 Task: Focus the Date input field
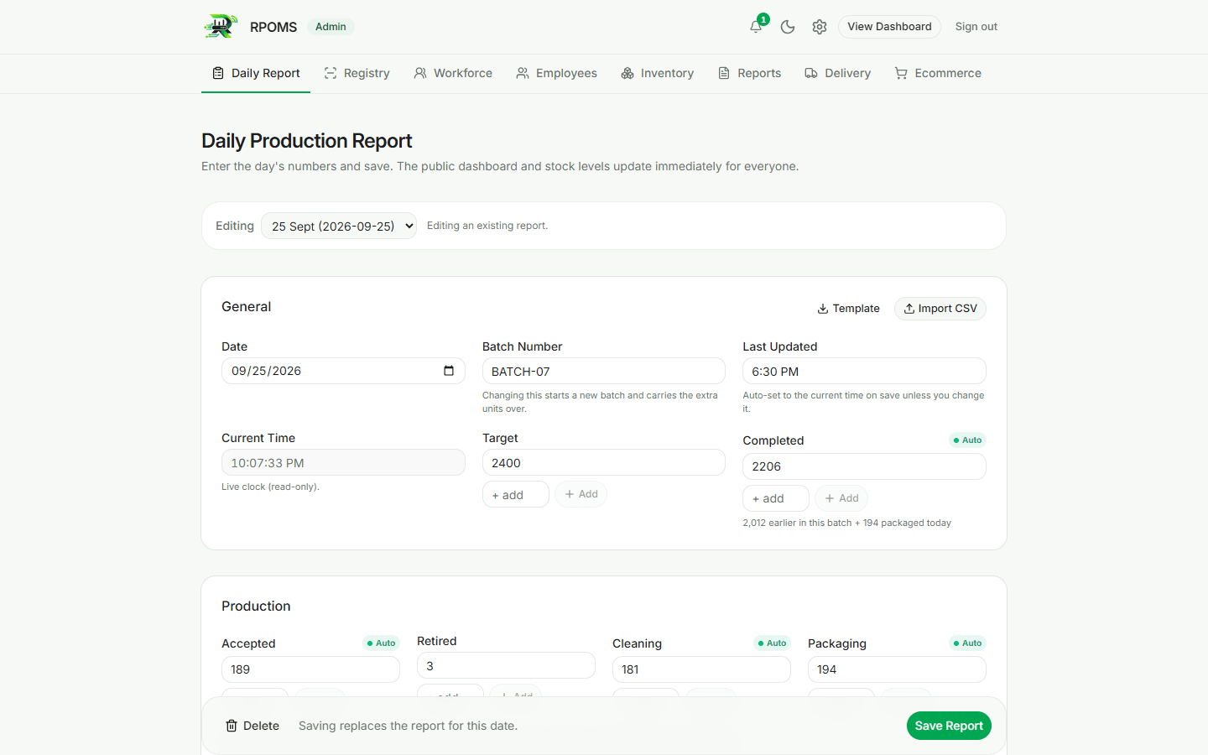tap(343, 371)
